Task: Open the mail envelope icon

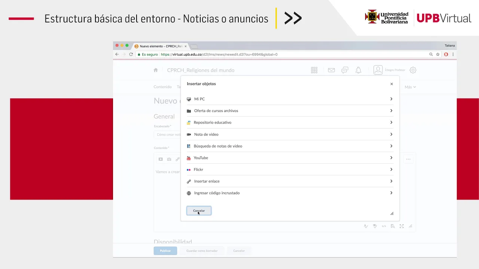Action: point(331,70)
